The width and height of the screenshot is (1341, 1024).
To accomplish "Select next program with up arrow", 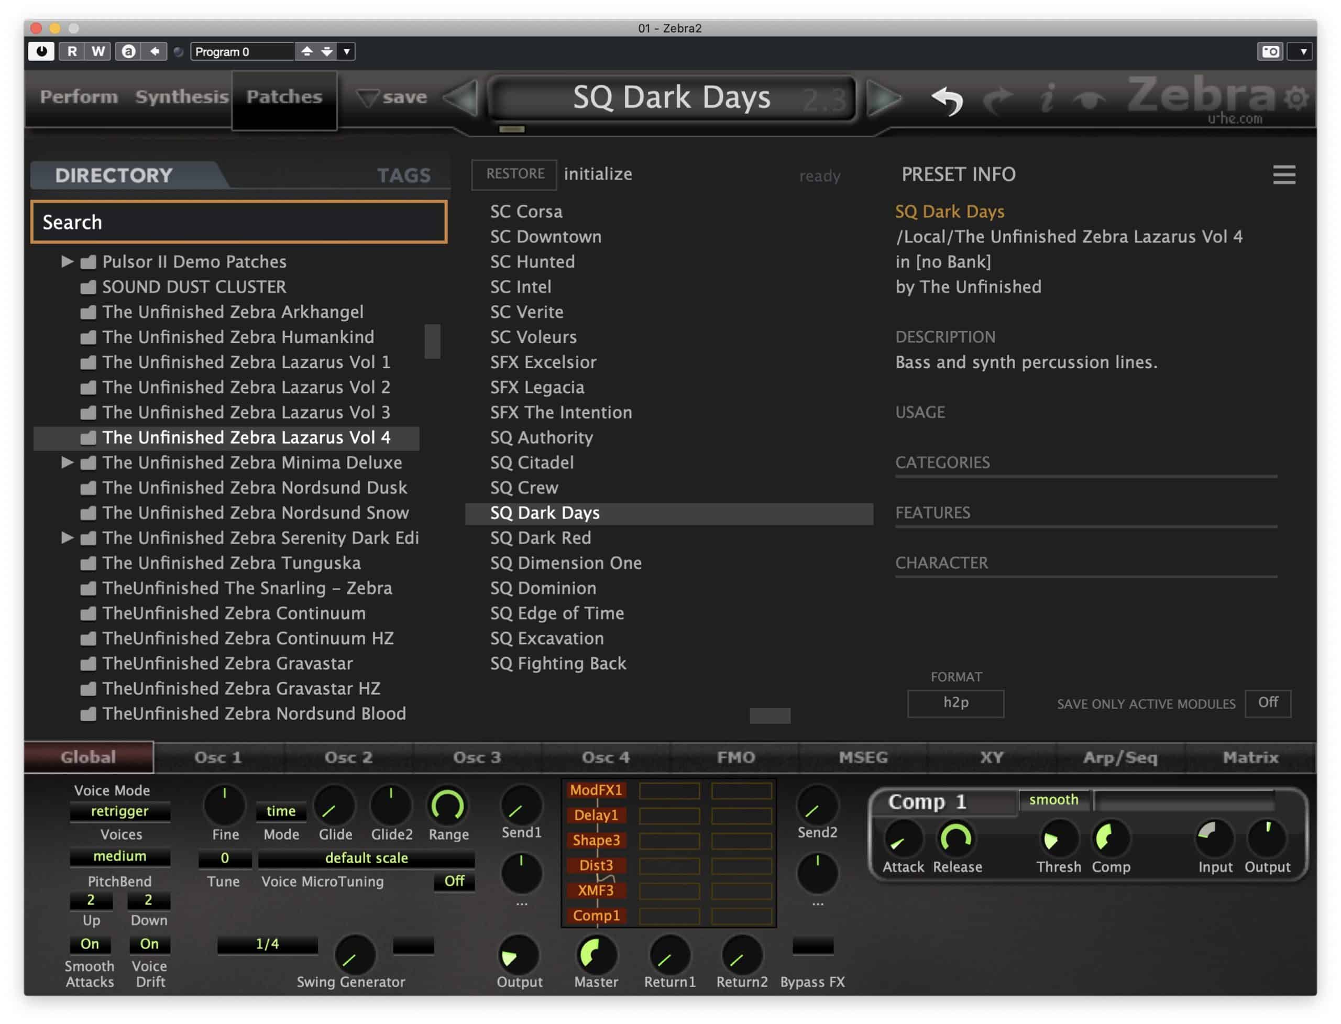I will 307,51.
